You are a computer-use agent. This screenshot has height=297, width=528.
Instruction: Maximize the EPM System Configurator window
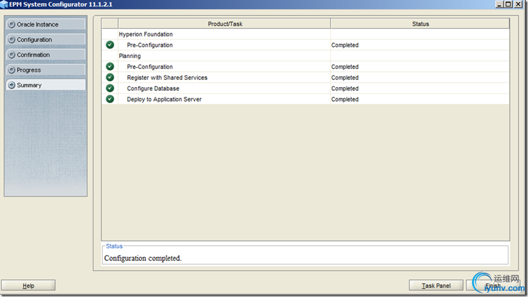(508, 4)
